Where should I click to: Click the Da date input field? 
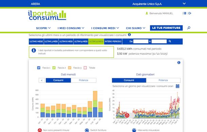point(141,41)
